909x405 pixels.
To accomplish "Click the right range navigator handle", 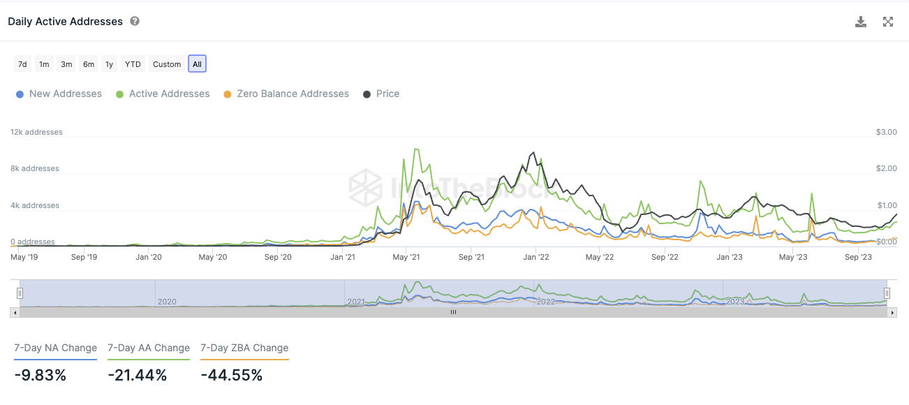I will pyautogui.click(x=887, y=293).
